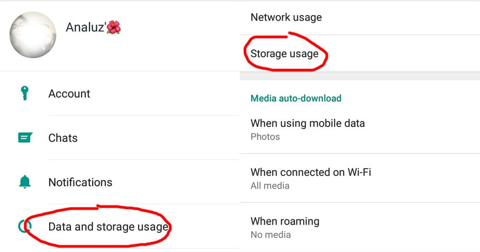Go to the Notifications settings label
The height and width of the screenshot is (252, 480).
tap(80, 182)
